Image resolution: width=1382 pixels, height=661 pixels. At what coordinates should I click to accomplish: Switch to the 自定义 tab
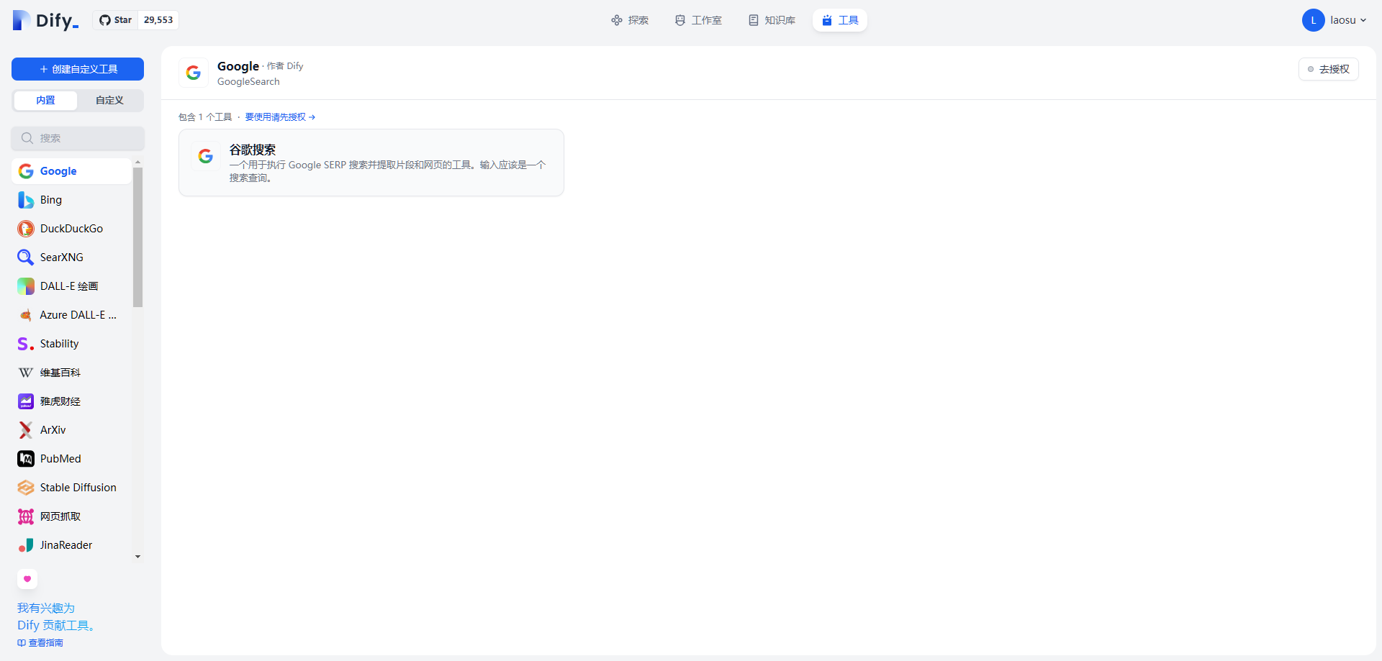click(109, 100)
